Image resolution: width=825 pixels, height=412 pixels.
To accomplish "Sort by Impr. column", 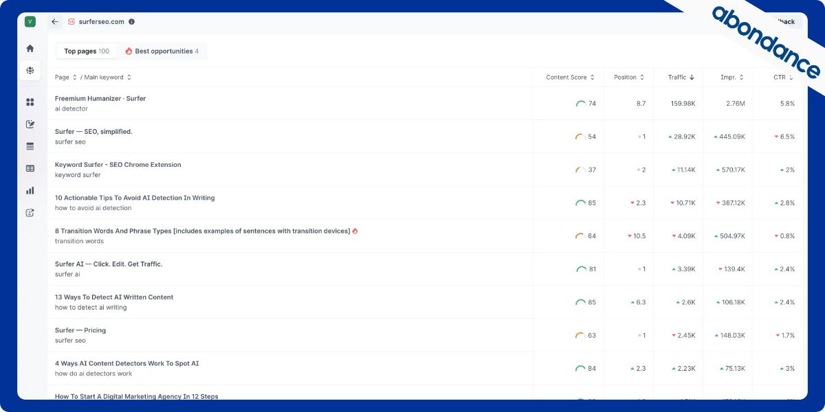I will [731, 78].
